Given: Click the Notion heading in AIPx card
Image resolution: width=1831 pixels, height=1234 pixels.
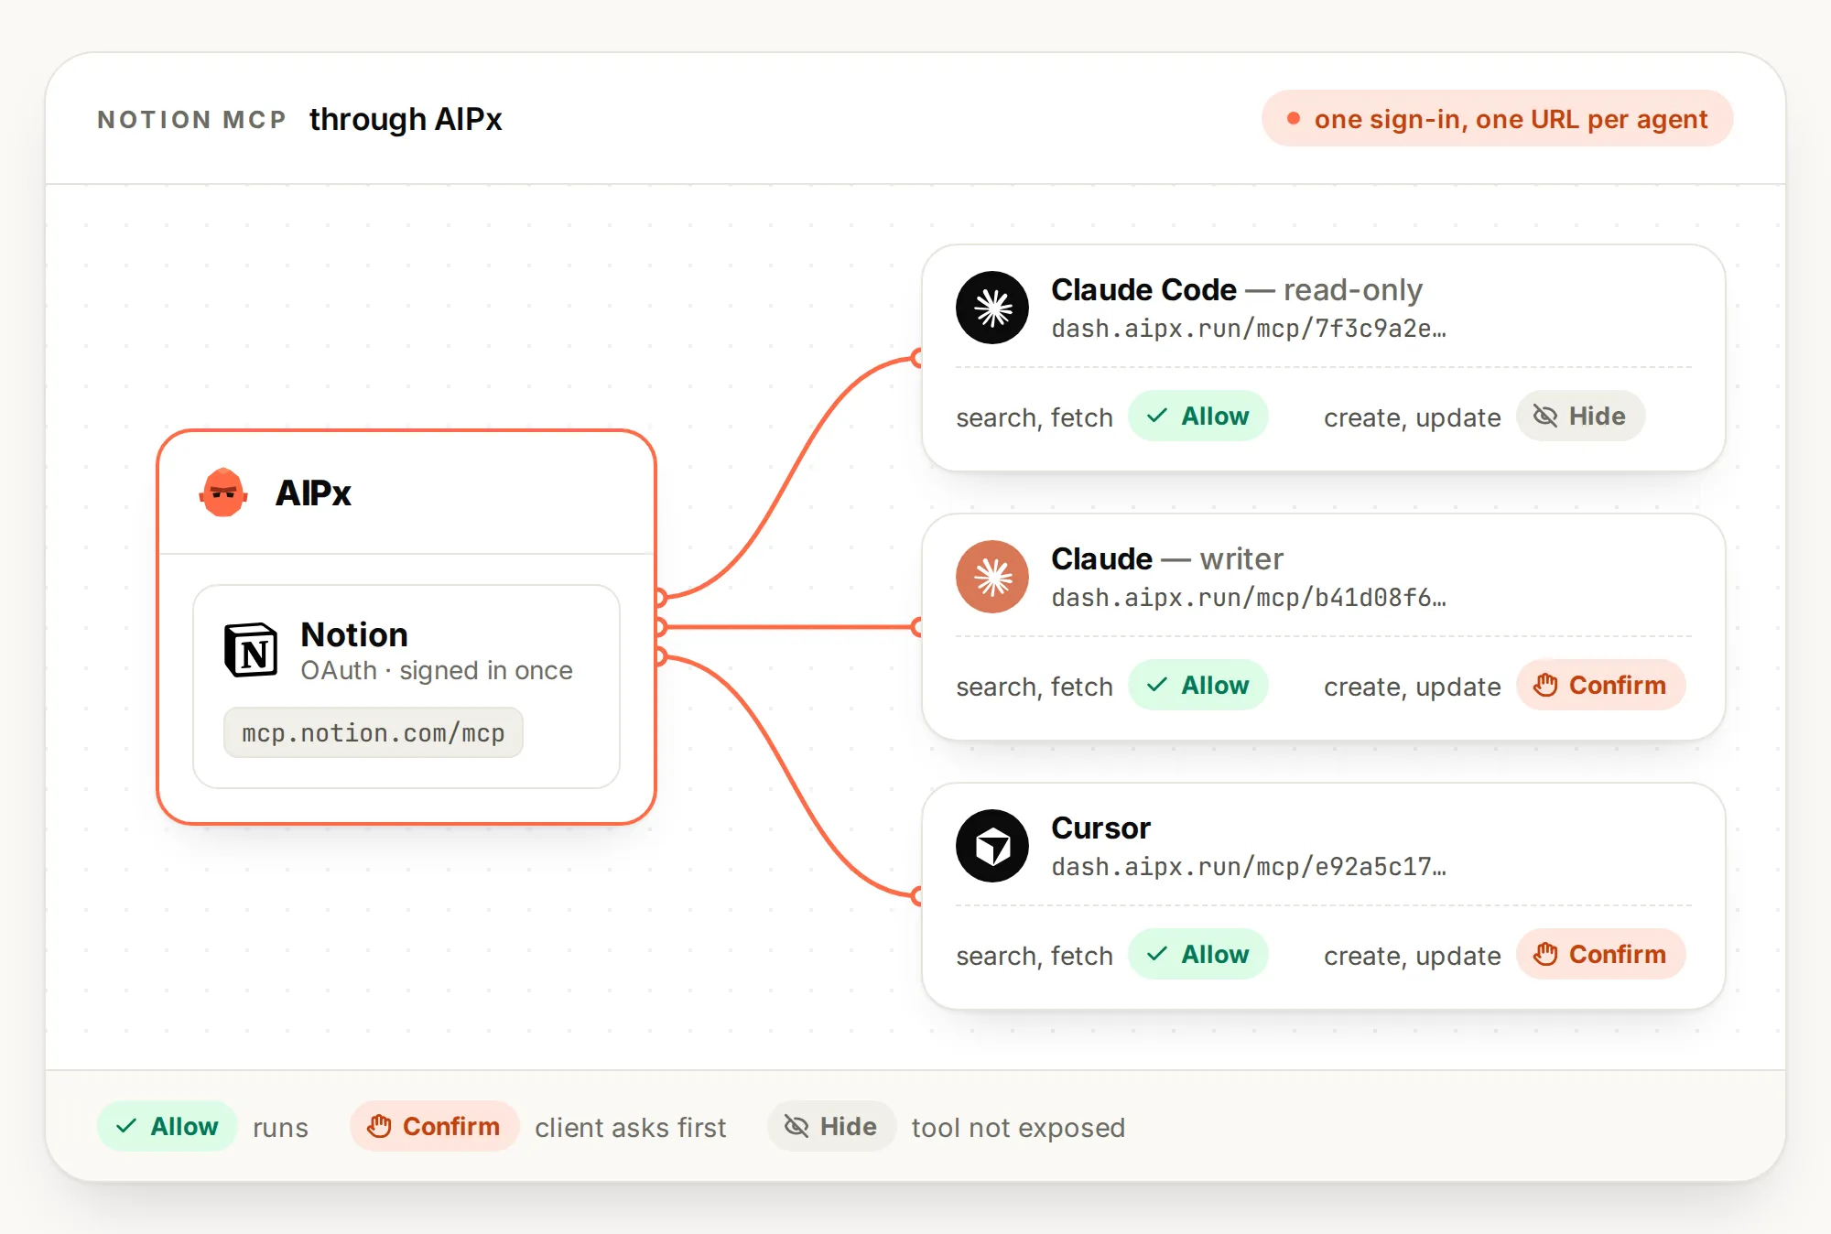Looking at the screenshot, I should (x=354, y=634).
